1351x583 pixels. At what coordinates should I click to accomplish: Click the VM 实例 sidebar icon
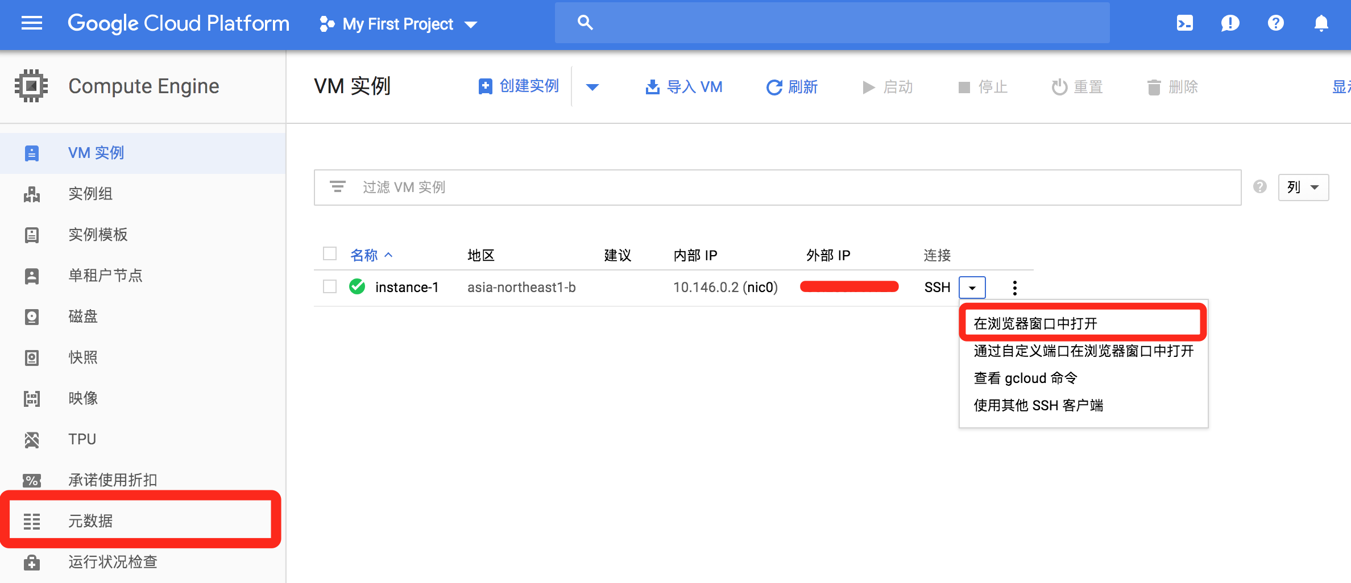(32, 153)
